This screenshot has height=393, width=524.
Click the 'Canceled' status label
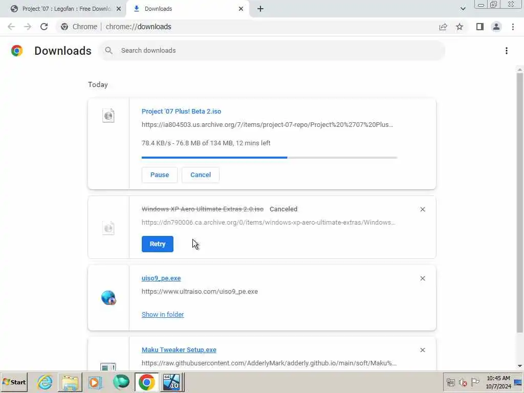point(283,209)
